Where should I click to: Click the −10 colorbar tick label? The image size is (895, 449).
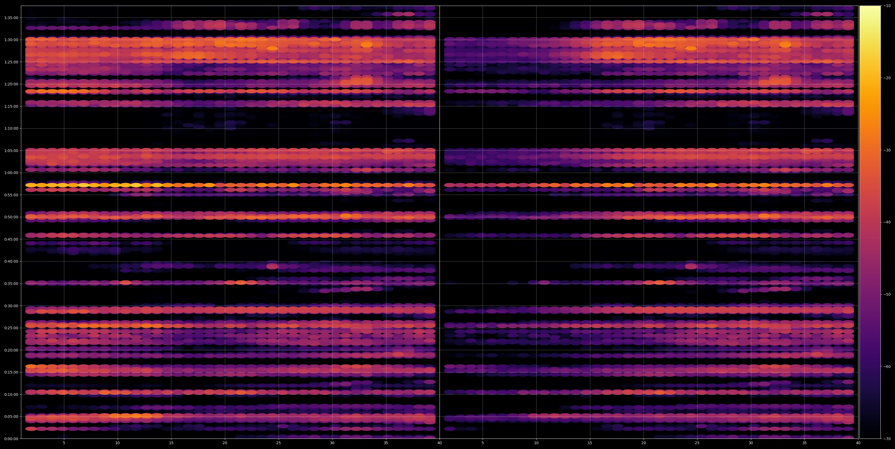(887, 6)
